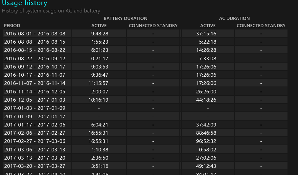
Task: Click the History of system usage subtitle
Action: (x=51, y=11)
